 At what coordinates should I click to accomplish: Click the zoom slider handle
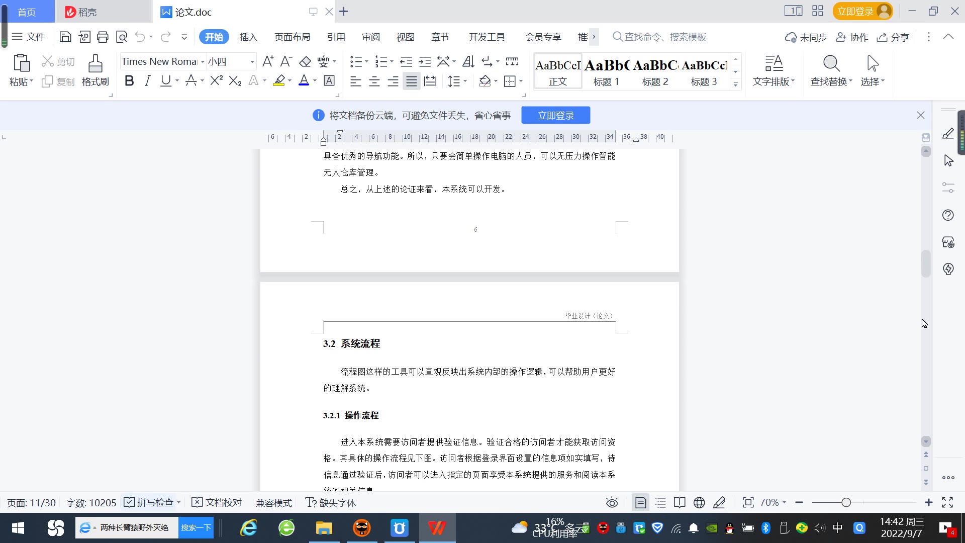click(846, 502)
